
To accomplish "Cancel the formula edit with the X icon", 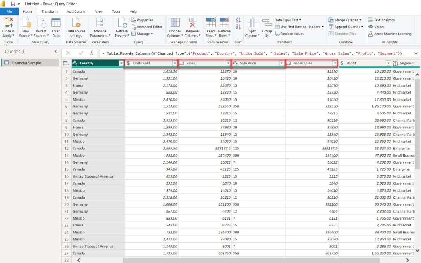I will coord(68,53).
